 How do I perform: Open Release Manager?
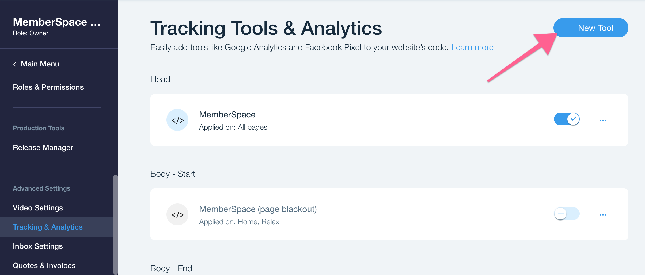point(43,148)
